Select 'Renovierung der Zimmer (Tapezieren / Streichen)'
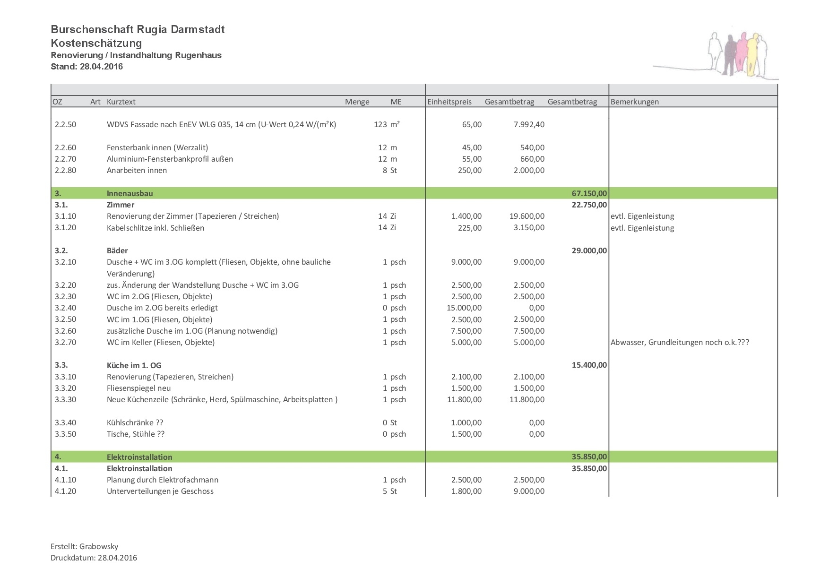Image resolution: width=829 pixels, height=586 pixels. point(193,216)
